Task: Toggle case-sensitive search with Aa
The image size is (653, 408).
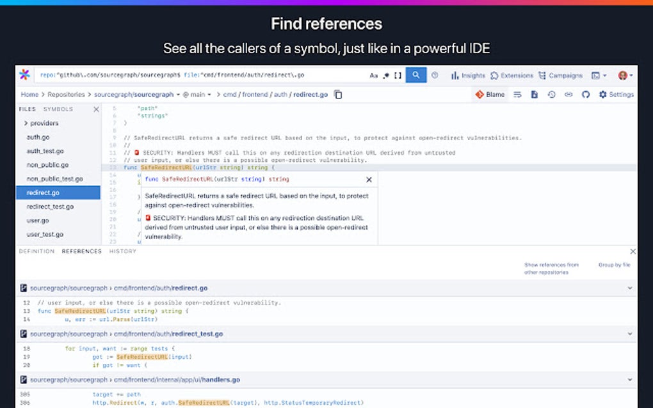Action: [x=374, y=75]
